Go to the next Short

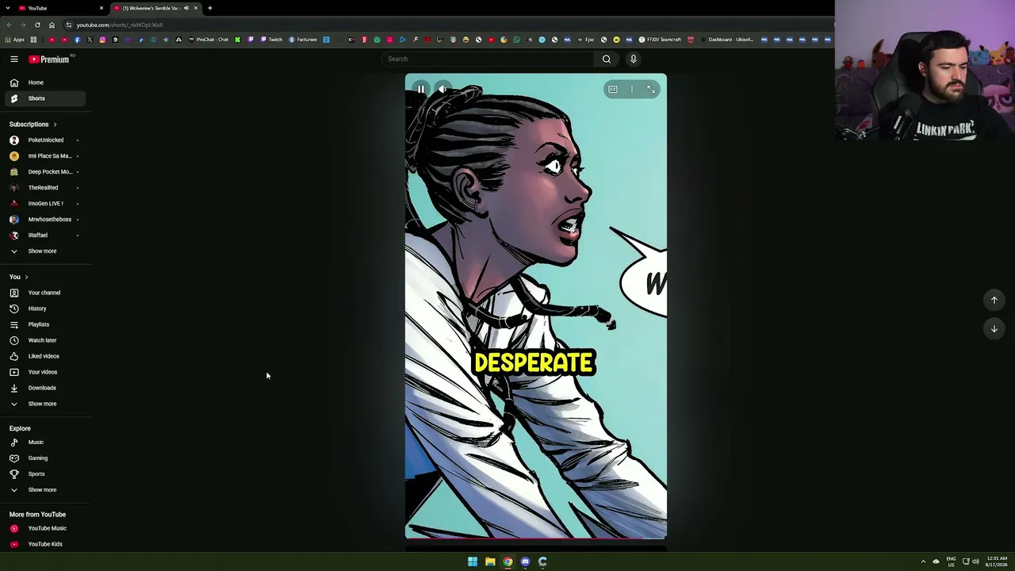(994, 328)
